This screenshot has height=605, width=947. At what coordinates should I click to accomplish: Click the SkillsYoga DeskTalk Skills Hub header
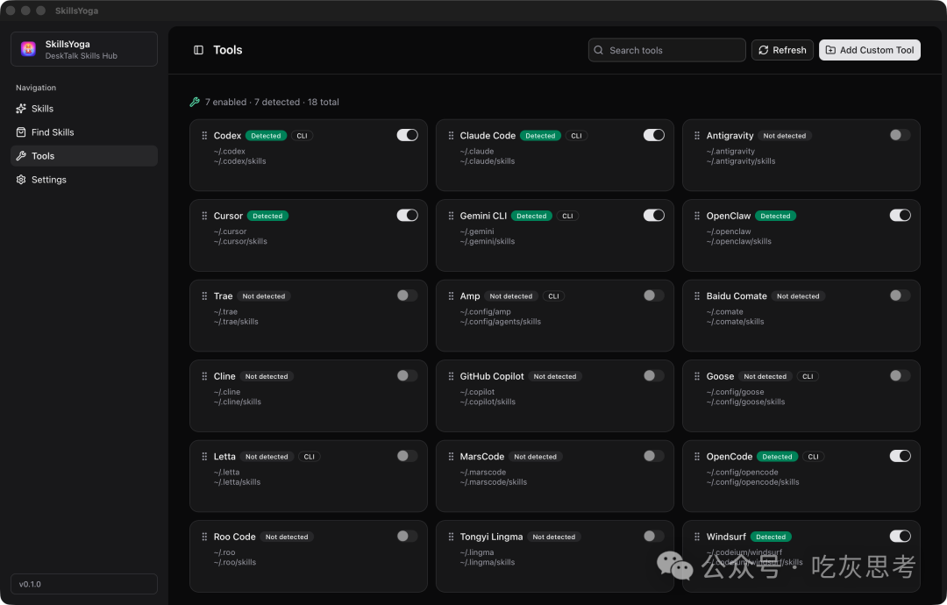84,49
